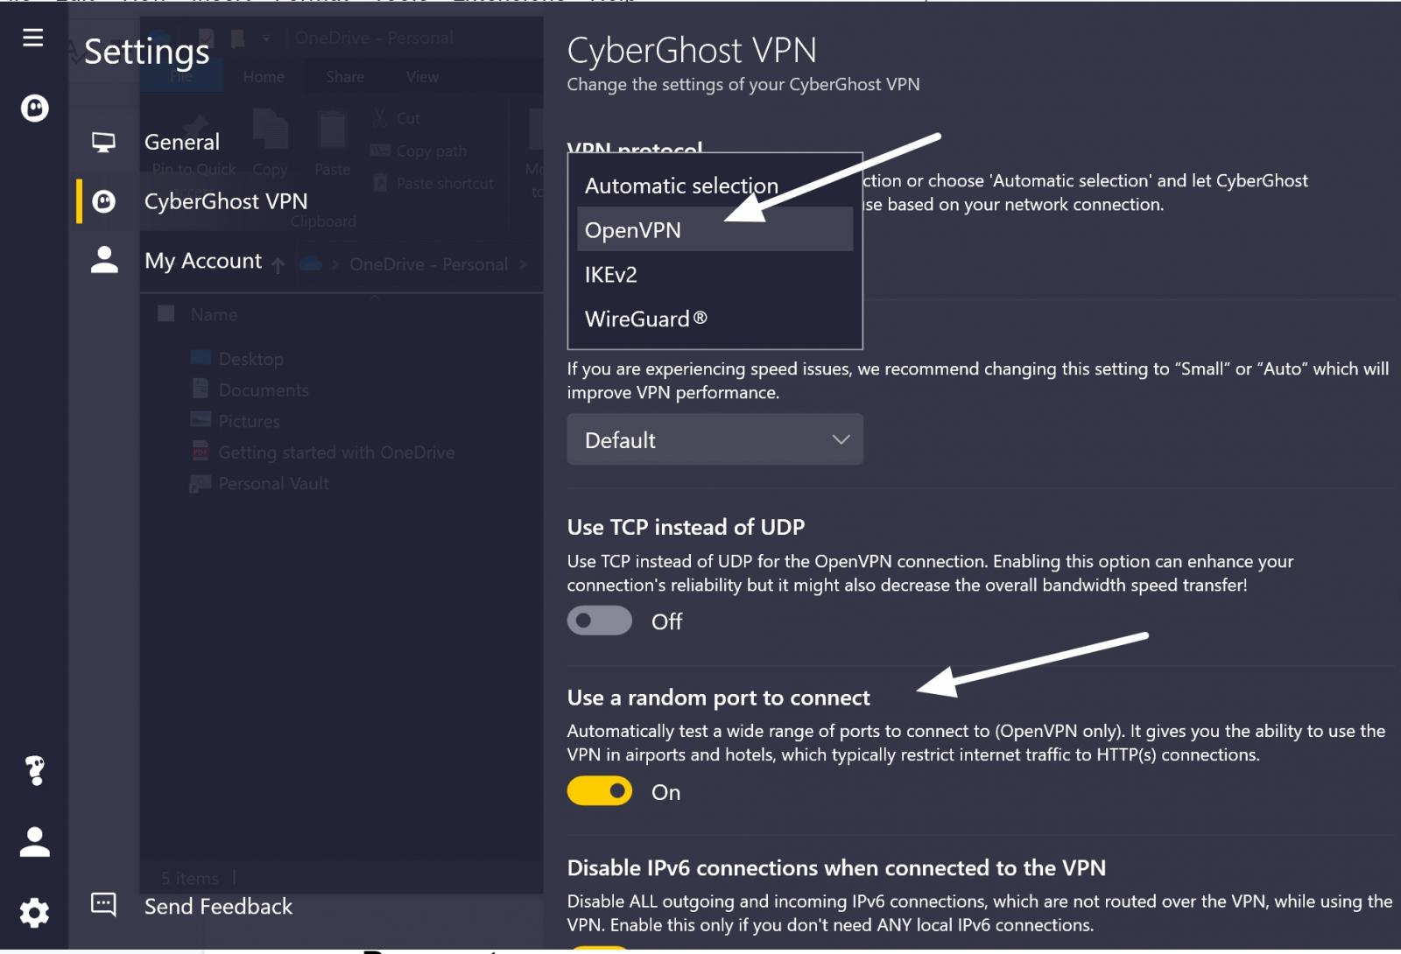Viewport: 1401px width, 954px height.
Task: Open the settings gear at bottom left
Action: (33, 912)
